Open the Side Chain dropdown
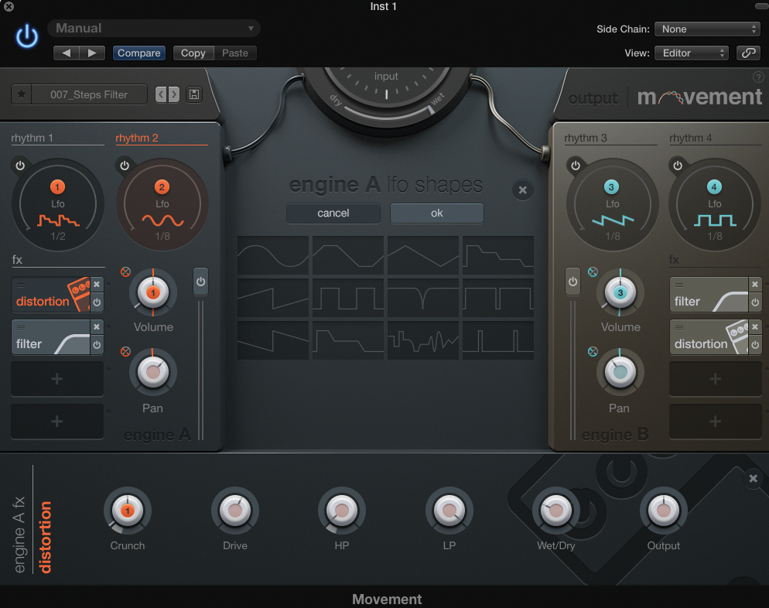769x608 pixels. [707, 29]
